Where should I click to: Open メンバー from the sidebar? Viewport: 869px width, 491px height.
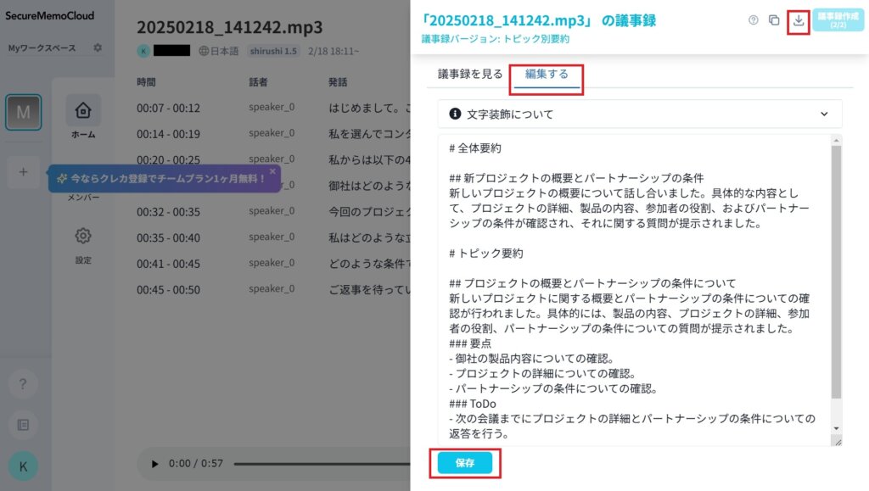click(82, 195)
